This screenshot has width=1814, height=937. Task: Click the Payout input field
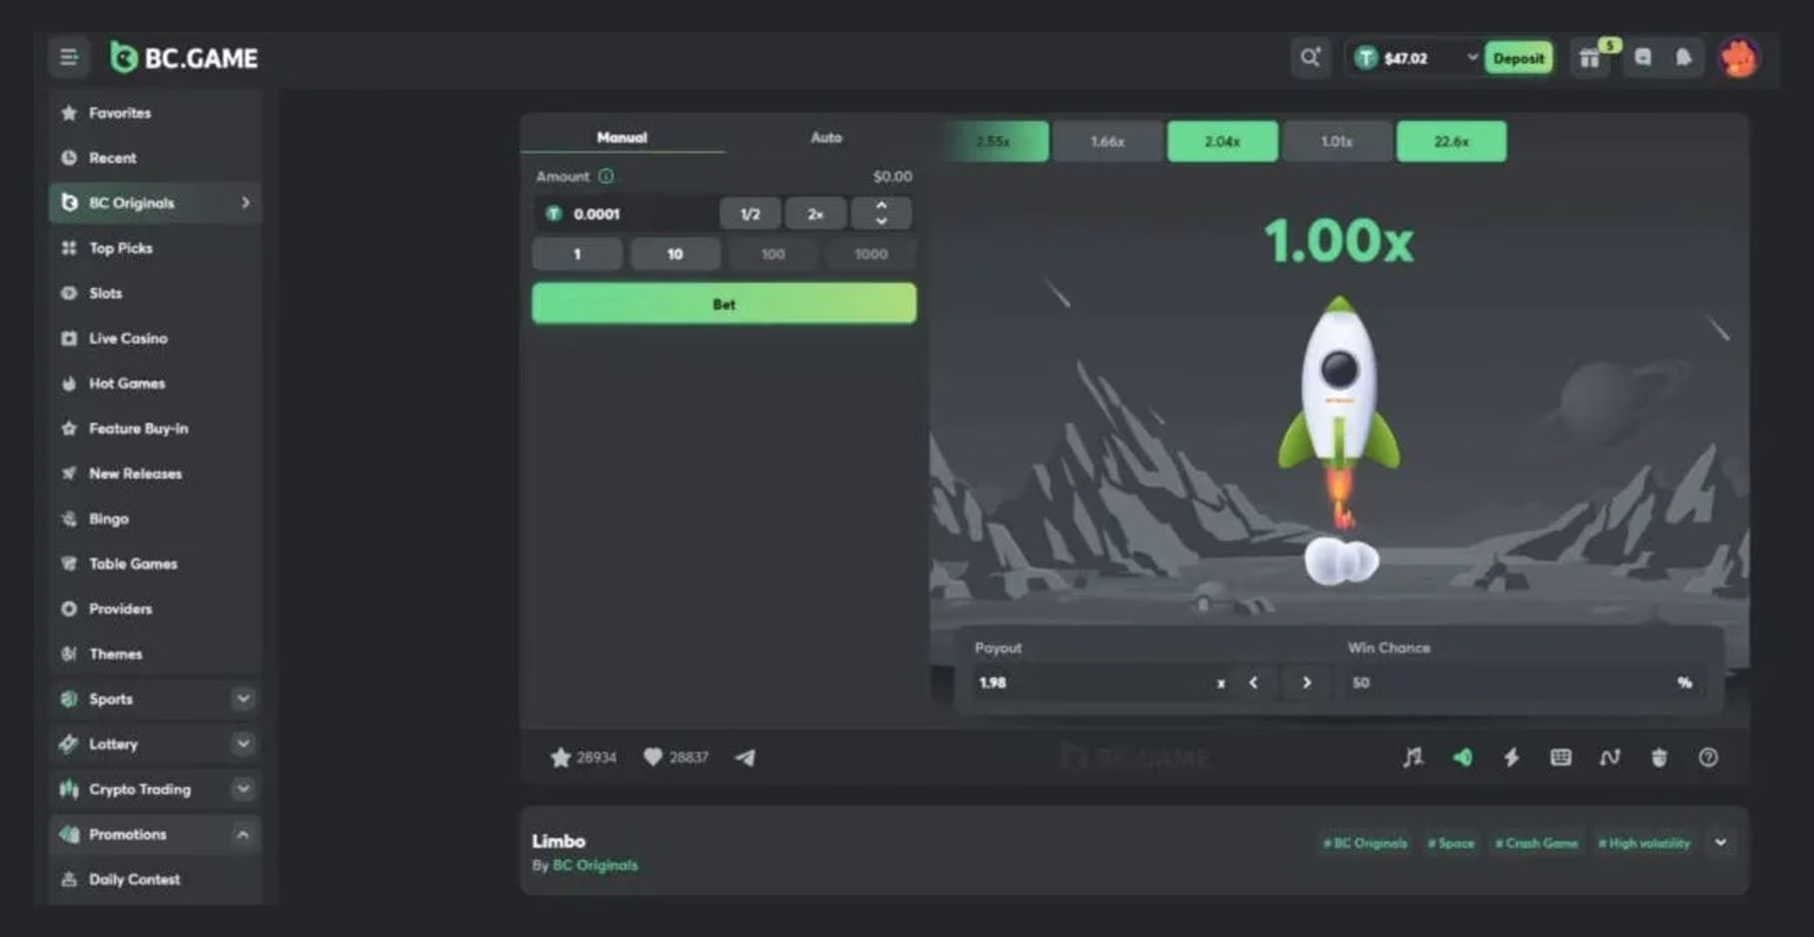(1089, 682)
